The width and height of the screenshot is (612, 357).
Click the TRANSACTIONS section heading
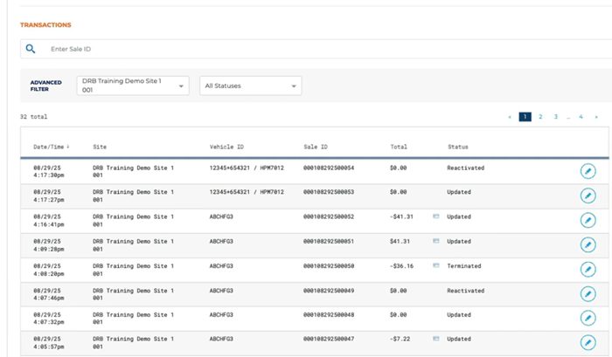[x=45, y=25]
